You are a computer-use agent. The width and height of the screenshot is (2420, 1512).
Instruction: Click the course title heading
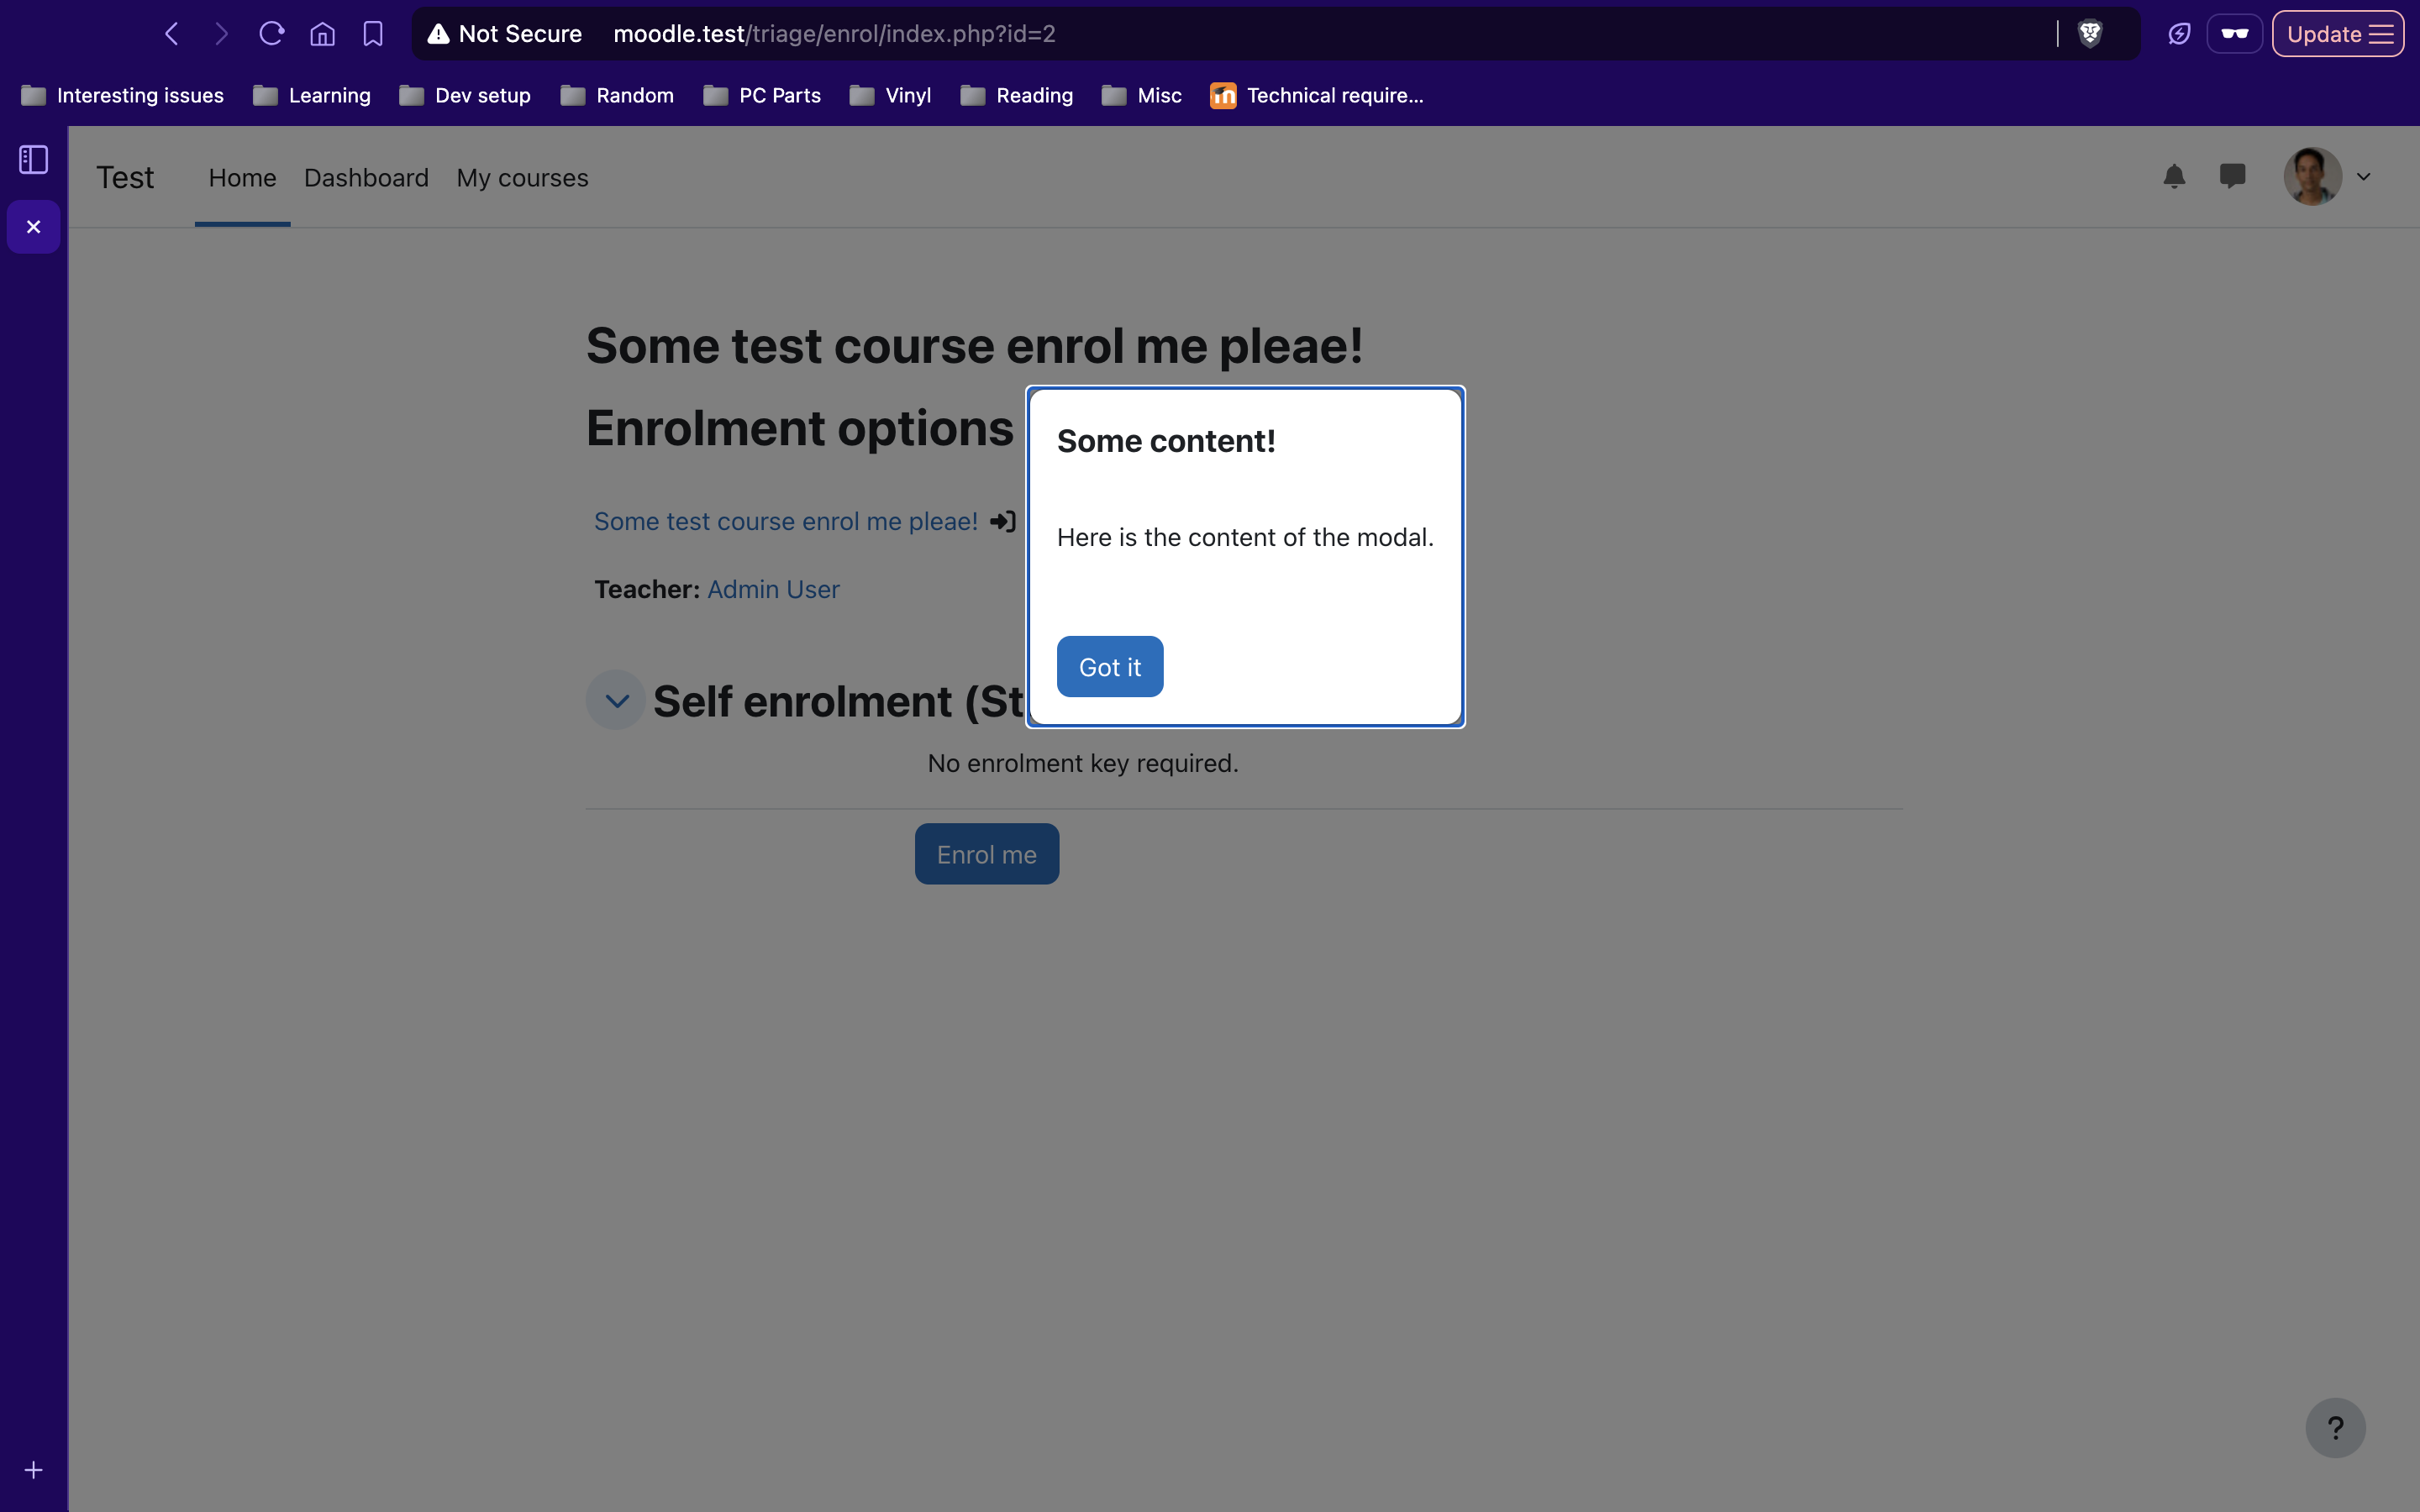974,346
